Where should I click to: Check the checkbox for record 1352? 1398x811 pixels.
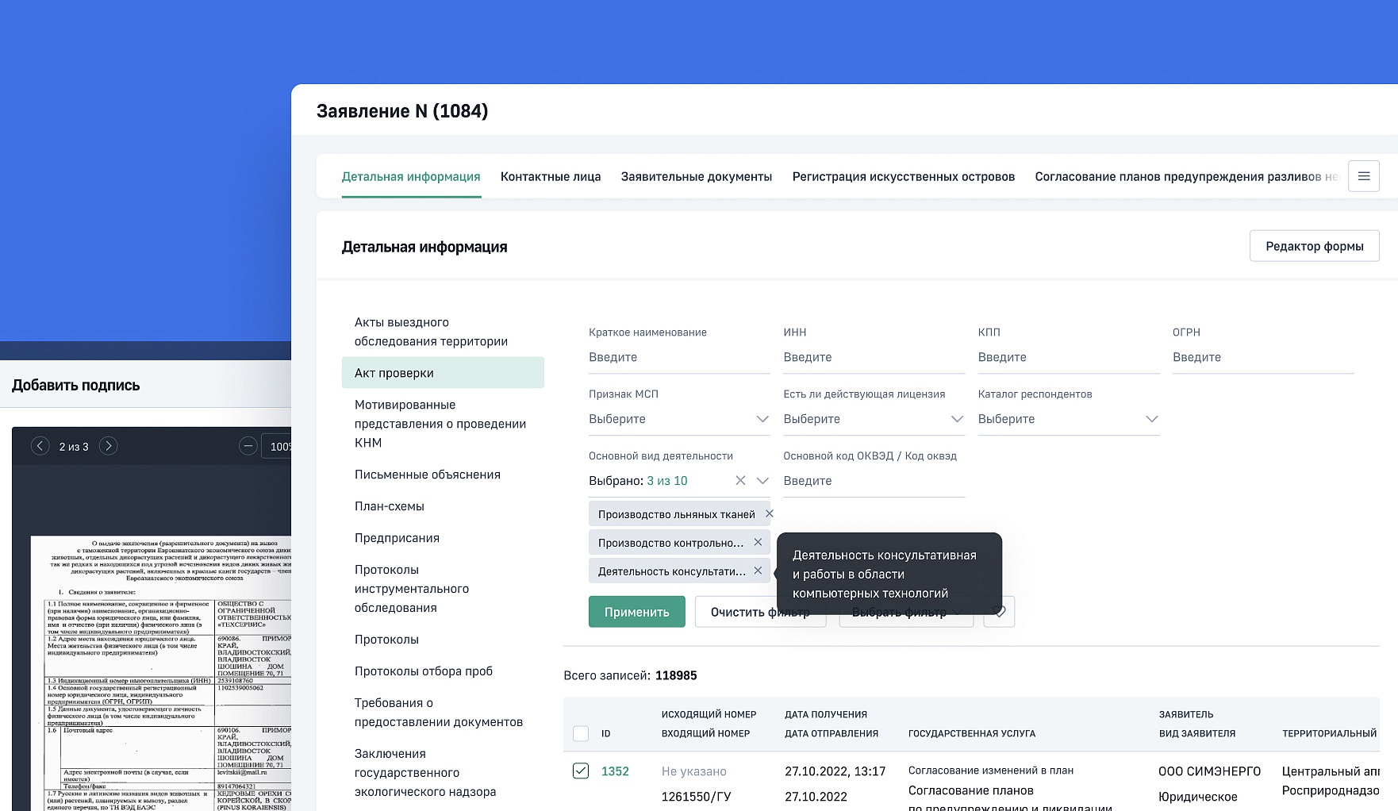[581, 770]
